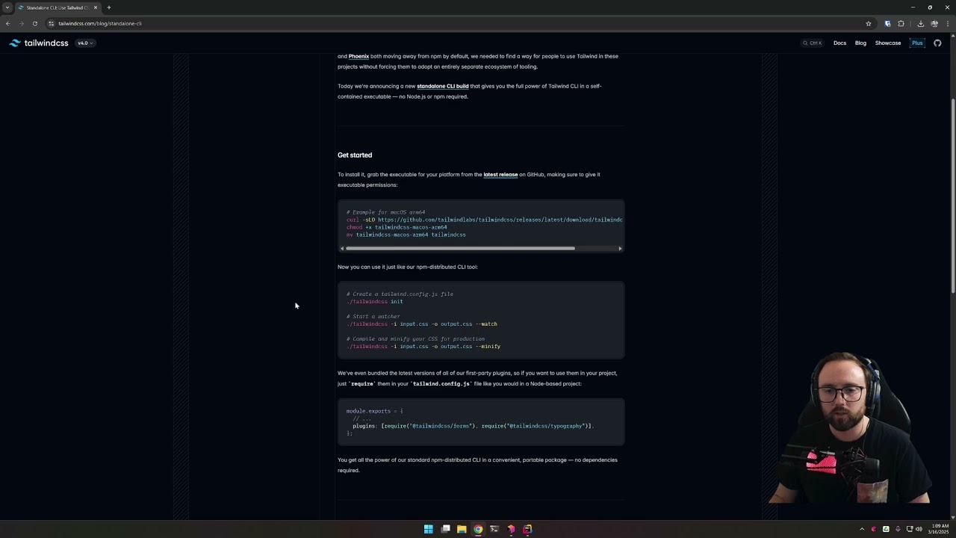Select the Standalone CLI browser tab
The height and width of the screenshot is (538, 956).
tap(58, 7)
